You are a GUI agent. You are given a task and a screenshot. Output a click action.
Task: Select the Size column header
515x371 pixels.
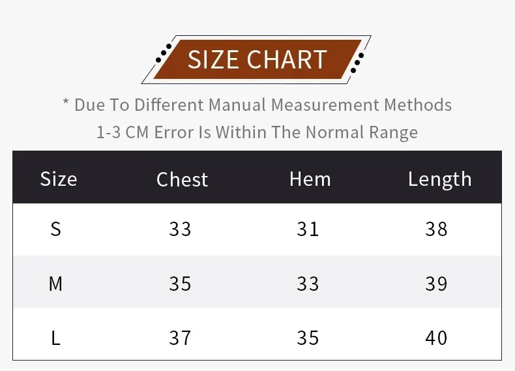pyautogui.click(x=58, y=179)
